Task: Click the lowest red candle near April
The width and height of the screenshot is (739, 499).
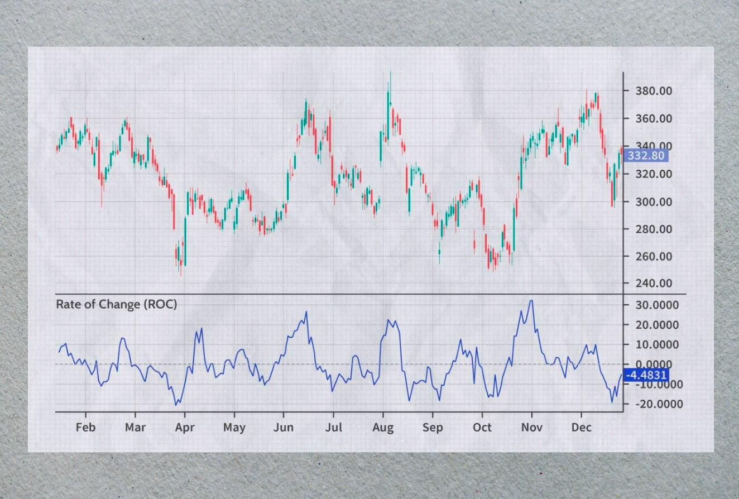Action: (181, 262)
